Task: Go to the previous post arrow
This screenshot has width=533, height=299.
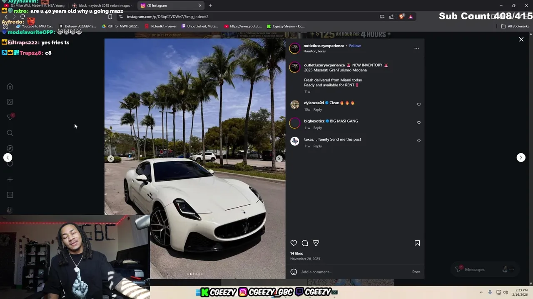Action: pos(8,157)
